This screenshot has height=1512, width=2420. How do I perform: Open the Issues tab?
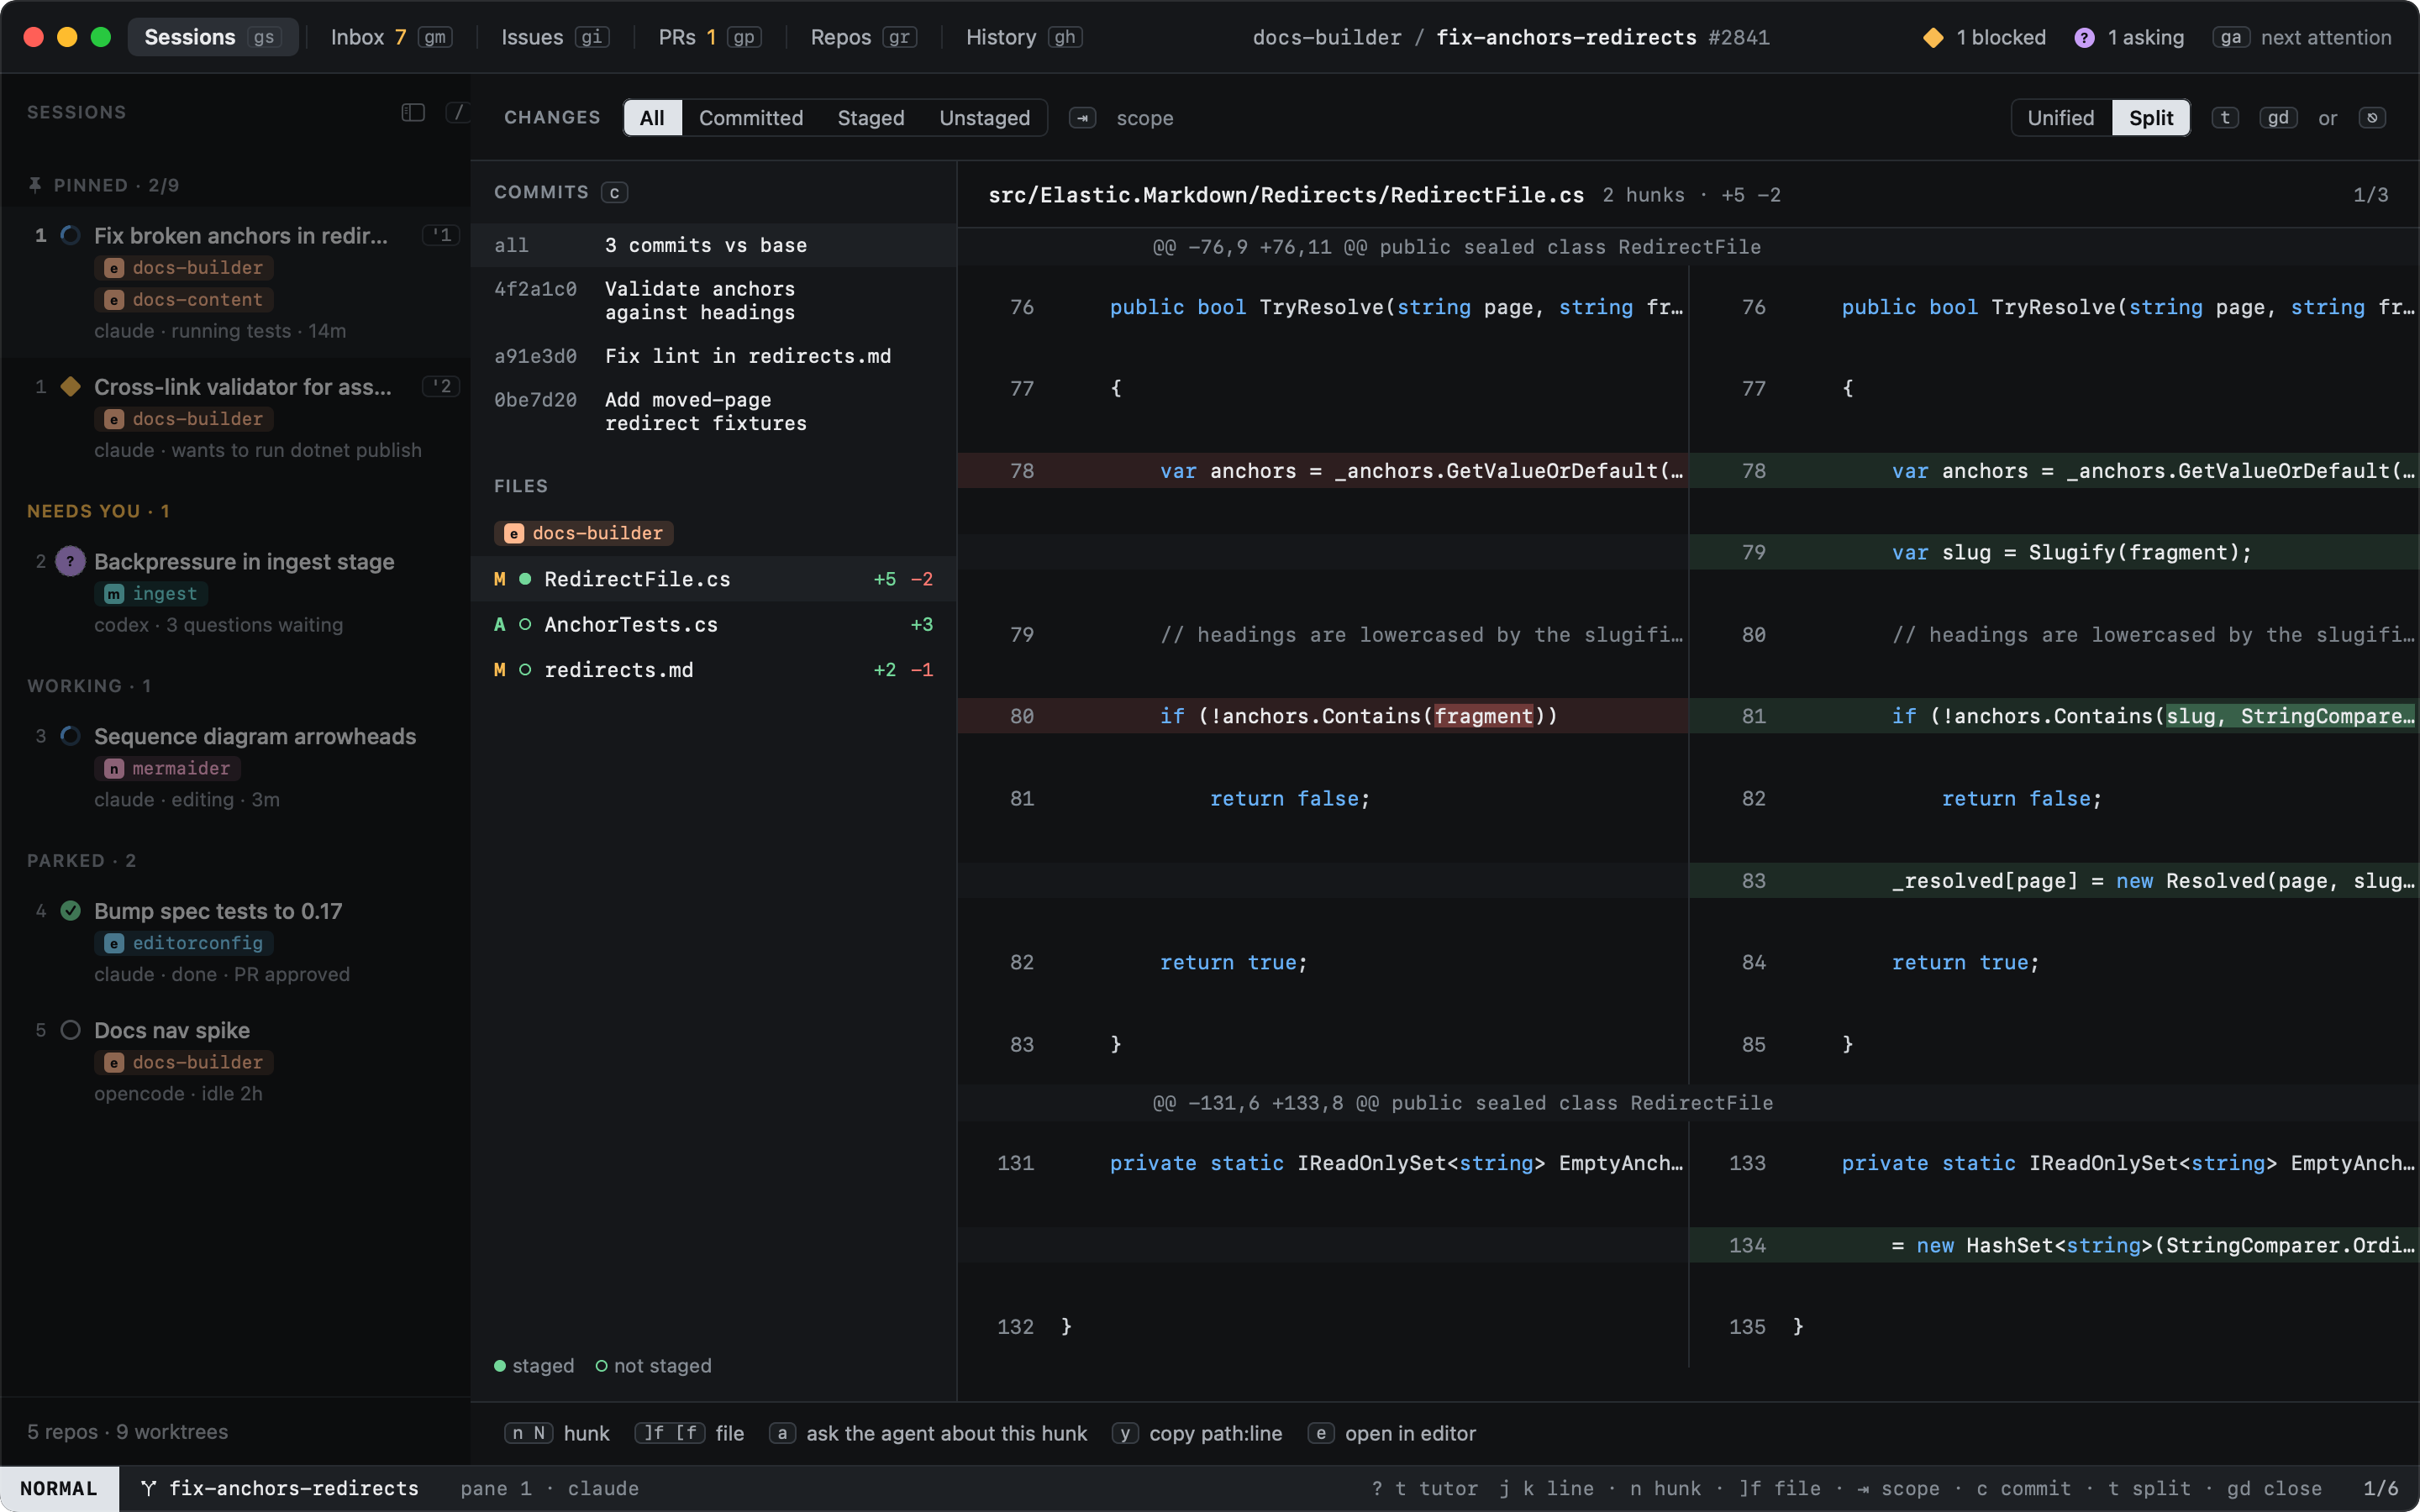(555, 37)
